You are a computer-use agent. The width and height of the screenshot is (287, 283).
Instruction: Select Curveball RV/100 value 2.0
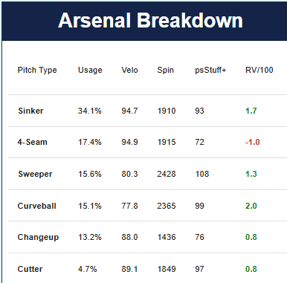tap(251, 206)
